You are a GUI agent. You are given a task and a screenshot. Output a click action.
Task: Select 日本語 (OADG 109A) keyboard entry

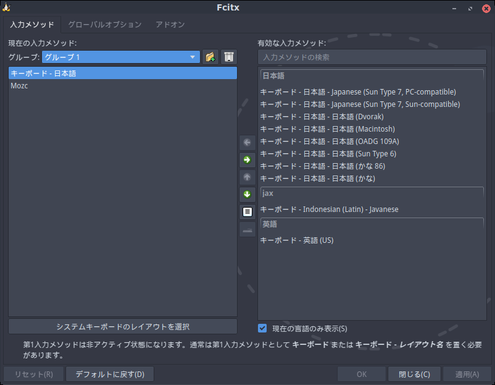coord(372,142)
